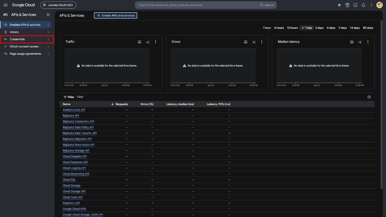Open Cloud Datastore API link
The height and width of the screenshot is (217, 386).
[x=75, y=162]
